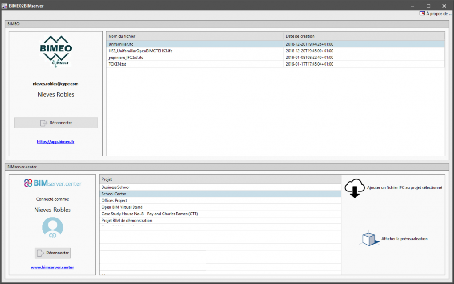Close the BIMEO2BIMserver window
This screenshot has height=284, width=454.
pos(444,6)
